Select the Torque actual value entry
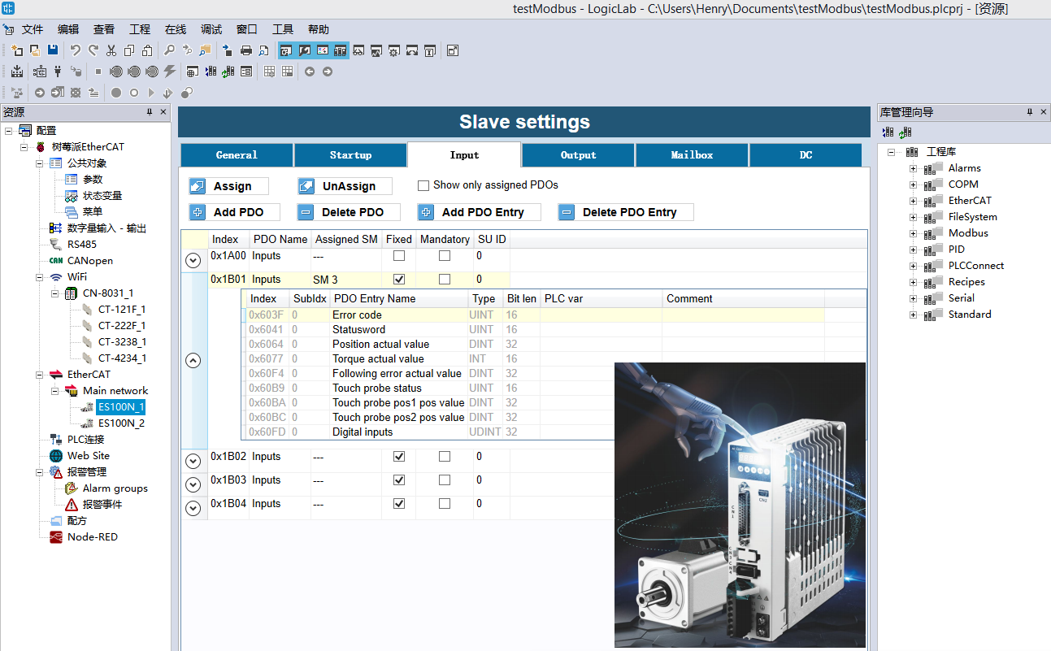1051x651 pixels. point(536,359)
